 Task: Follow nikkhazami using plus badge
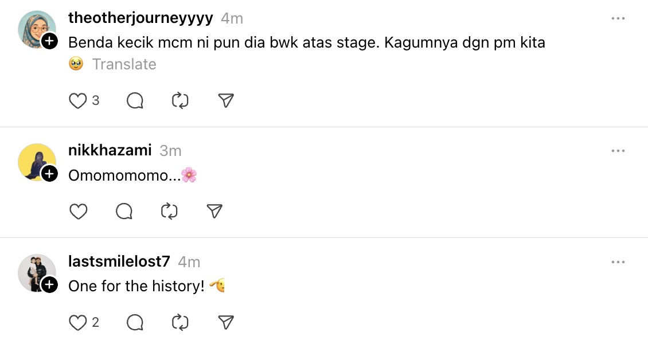coord(50,173)
